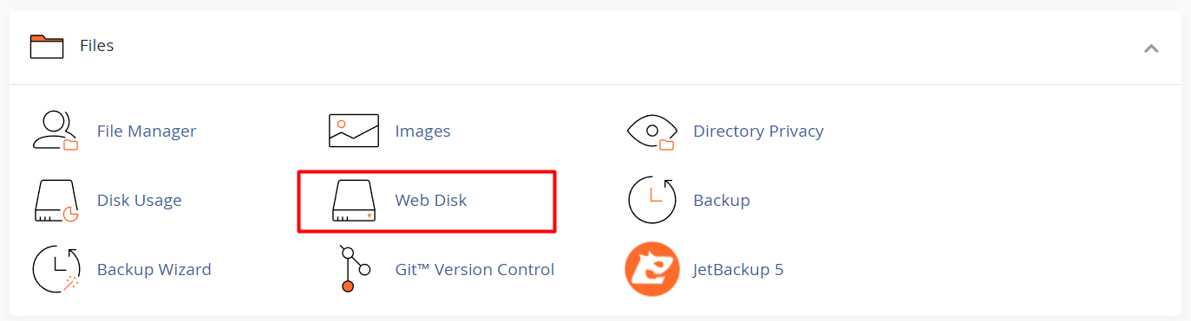Click the Files section header title
Screen dimensions: 1191x321
97,46
